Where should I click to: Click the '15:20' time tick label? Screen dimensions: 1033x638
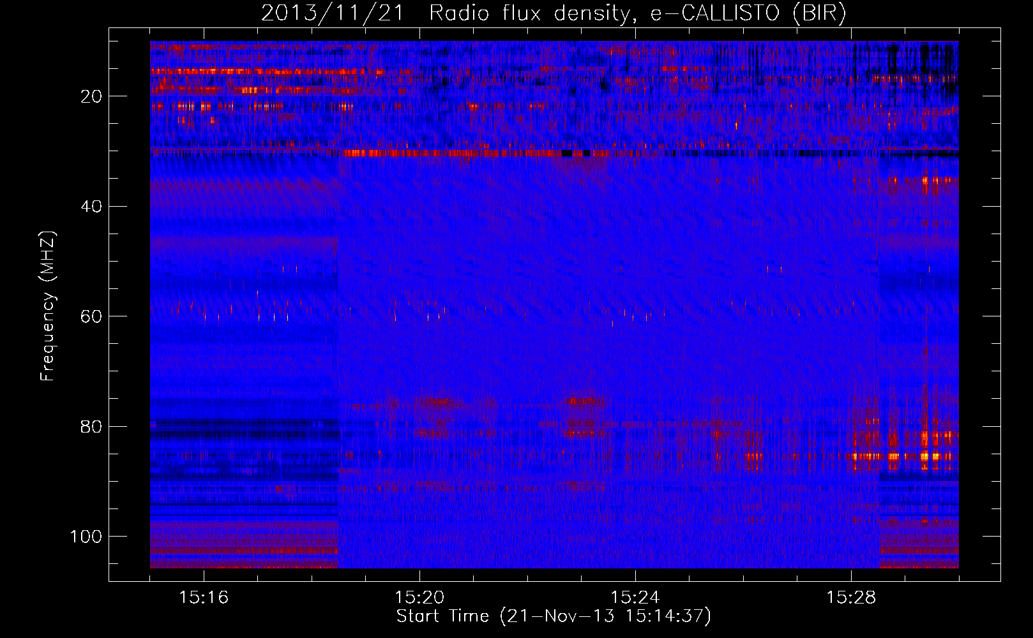(x=419, y=598)
